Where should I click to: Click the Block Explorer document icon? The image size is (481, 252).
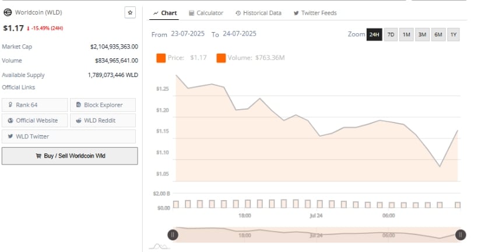coord(79,104)
